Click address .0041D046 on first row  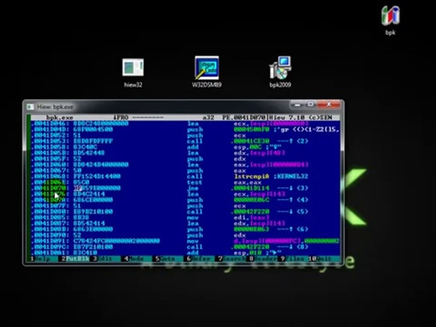50,124
